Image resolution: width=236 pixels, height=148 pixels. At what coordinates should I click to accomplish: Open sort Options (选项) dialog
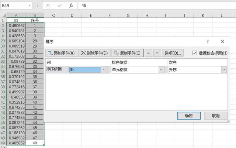coord(173,53)
